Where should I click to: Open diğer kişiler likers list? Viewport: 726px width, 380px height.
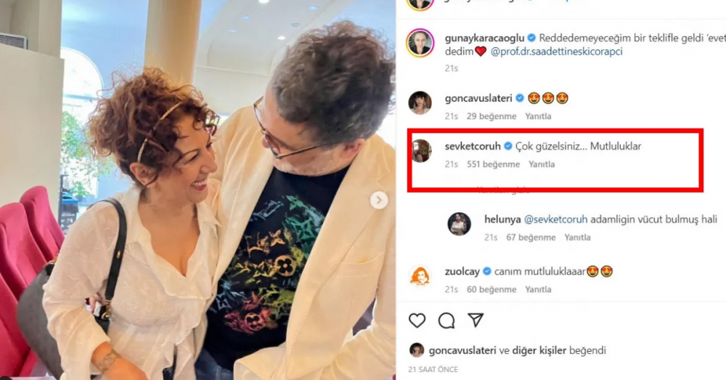click(539, 350)
